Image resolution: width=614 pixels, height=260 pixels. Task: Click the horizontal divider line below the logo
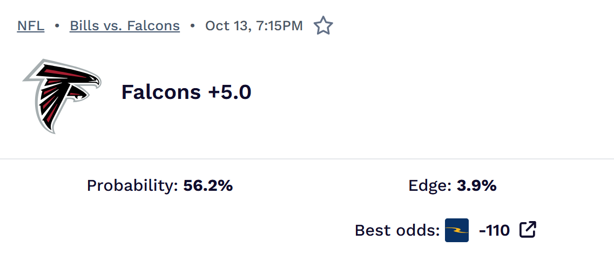coord(307,159)
